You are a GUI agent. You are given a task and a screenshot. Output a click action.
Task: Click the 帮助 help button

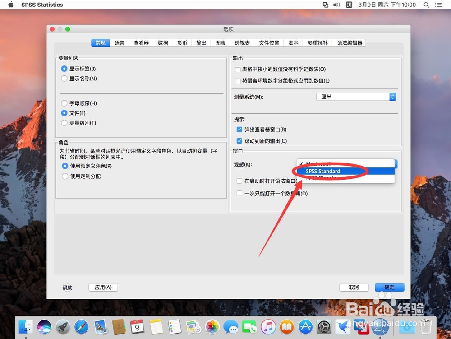click(68, 288)
